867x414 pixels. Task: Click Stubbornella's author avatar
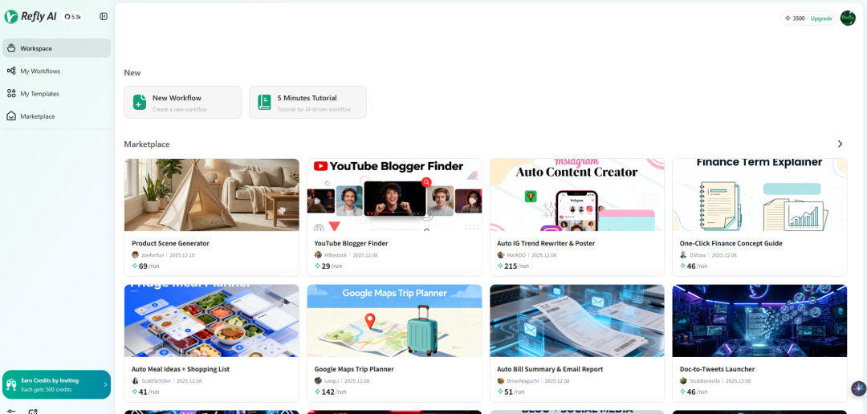[x=683, y=381]
